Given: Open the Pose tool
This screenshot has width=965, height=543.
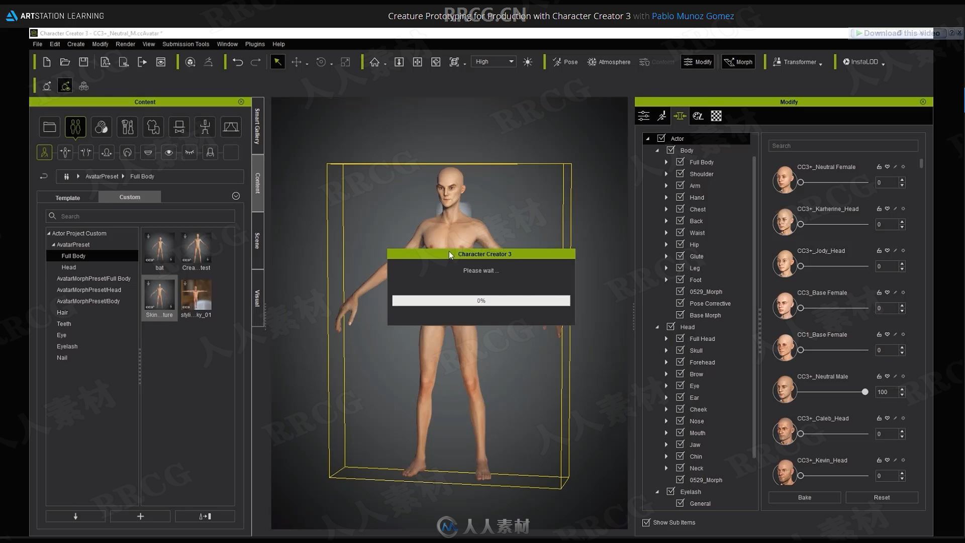Looking at the screenshot, I should 565,62.
